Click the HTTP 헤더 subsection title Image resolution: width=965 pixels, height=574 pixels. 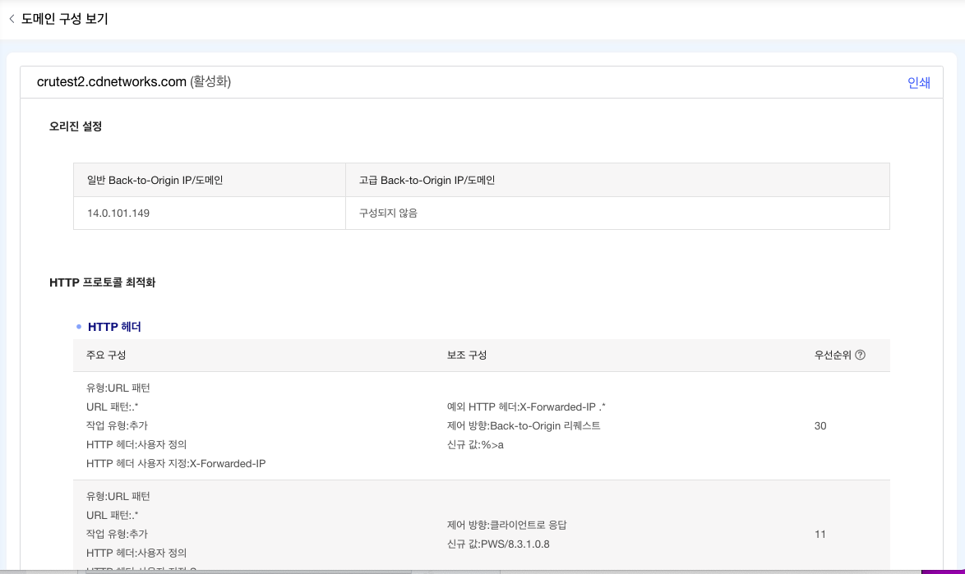(x=114, y=327)
